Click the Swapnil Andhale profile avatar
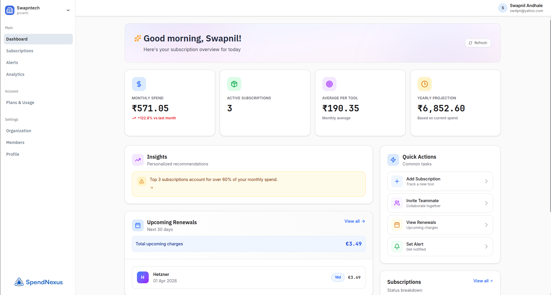551x295 pixels. click(x=503, y=8)
